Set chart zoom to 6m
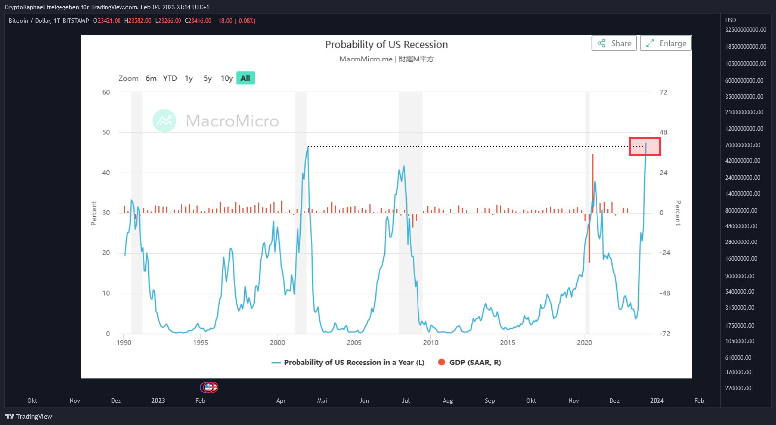 pos(151,78)
